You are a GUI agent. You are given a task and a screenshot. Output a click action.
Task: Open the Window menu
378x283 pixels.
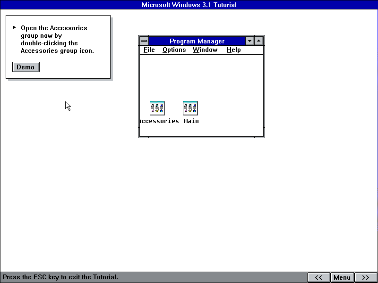click(x=205, y=50)
